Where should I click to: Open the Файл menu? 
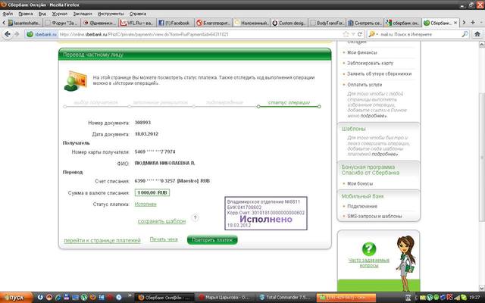pyautogui.click(x=8, y=14)
